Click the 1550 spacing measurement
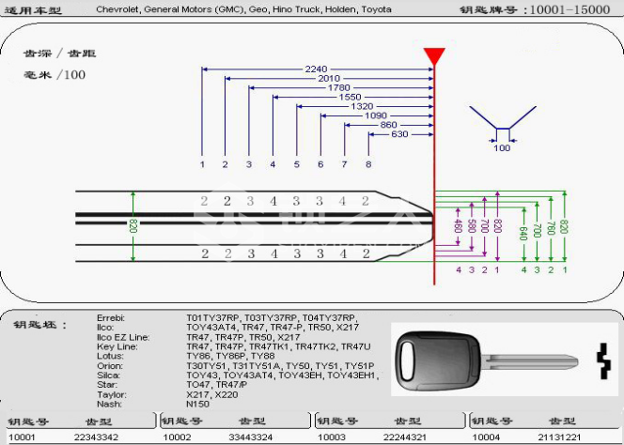The width and height of the screenshot is (624, 445). (351, 97)
